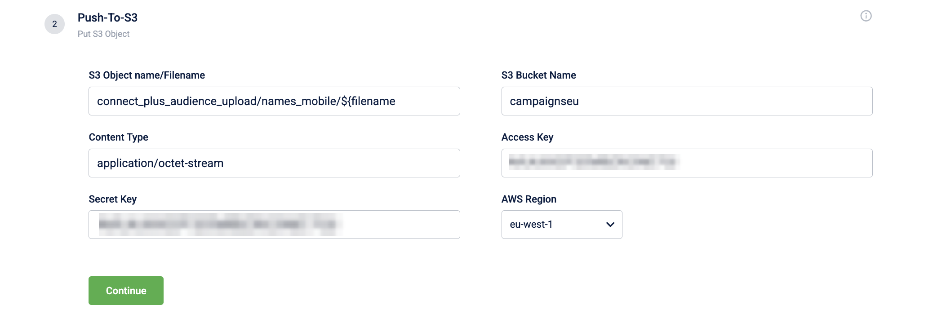Click the campaignseu bucket name text
This screenshot has height=318, width=933.
[544, 102]
